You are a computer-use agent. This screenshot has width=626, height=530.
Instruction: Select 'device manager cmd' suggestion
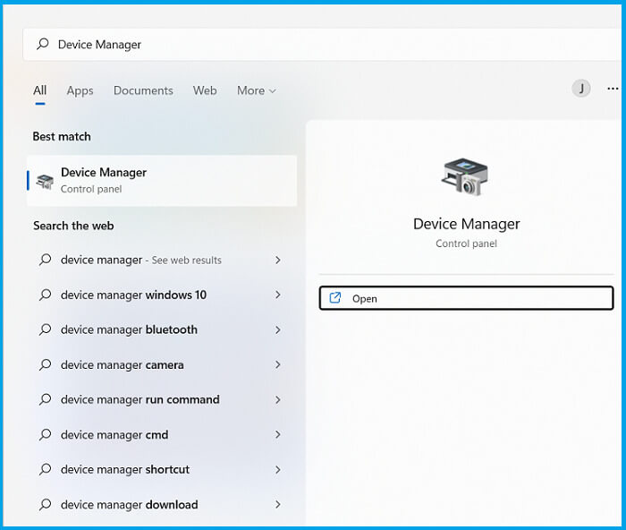[x=160, y=435]
